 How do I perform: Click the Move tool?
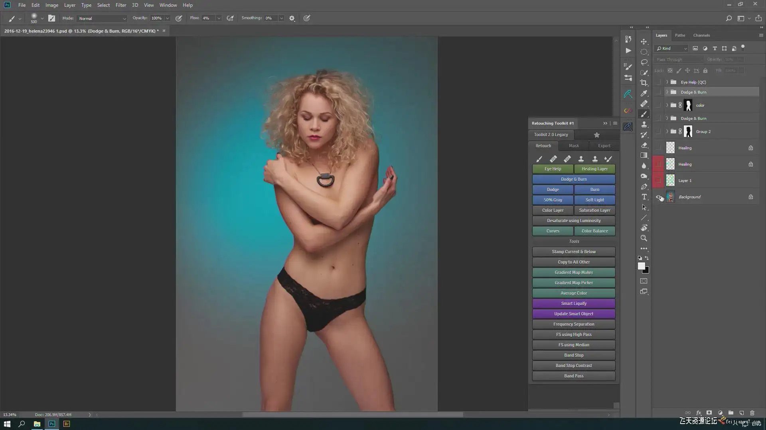tap(644, 41)
